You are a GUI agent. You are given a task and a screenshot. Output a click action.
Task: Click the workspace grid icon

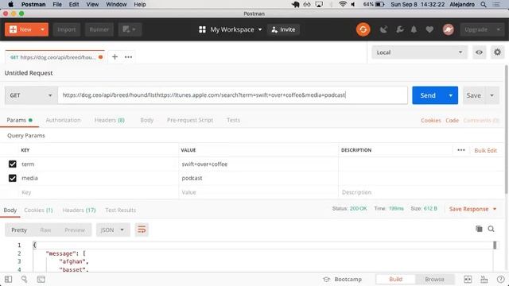[202, 29]
